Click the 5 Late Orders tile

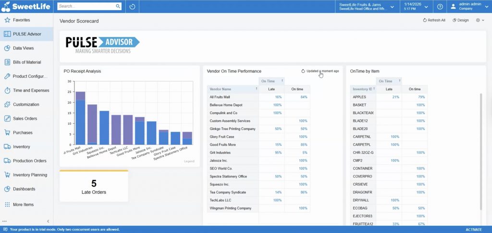[94, 186]
